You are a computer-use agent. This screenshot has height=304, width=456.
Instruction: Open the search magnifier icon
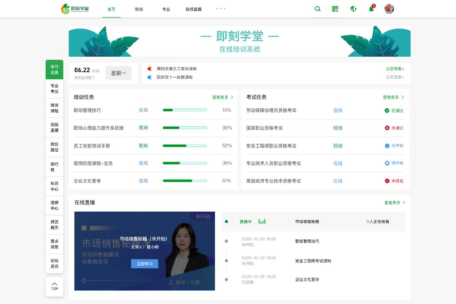tap(318, 9)
